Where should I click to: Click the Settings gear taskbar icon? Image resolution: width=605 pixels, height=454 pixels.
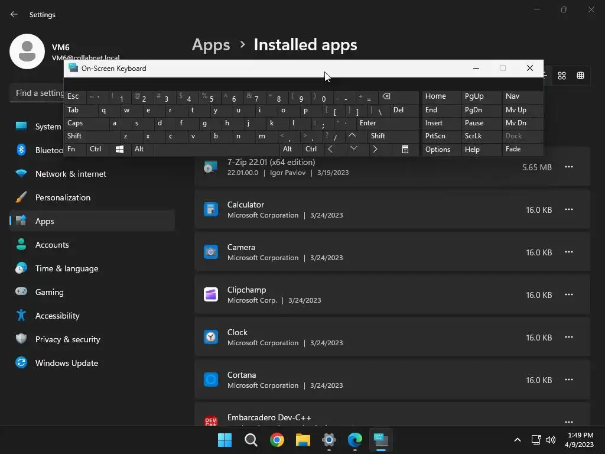328,440
